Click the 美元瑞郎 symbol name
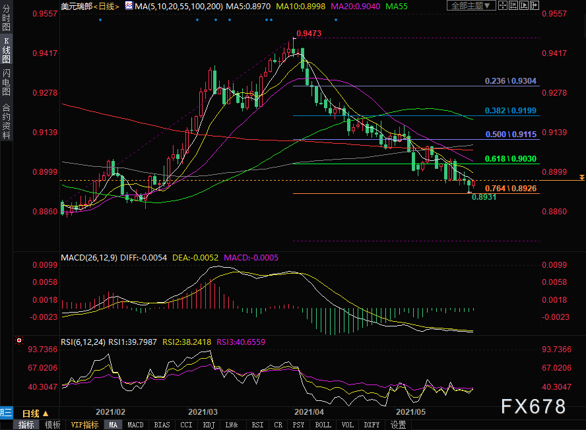Screen dimensions: 586x430 pyautogui.click(x=77, y=7)
